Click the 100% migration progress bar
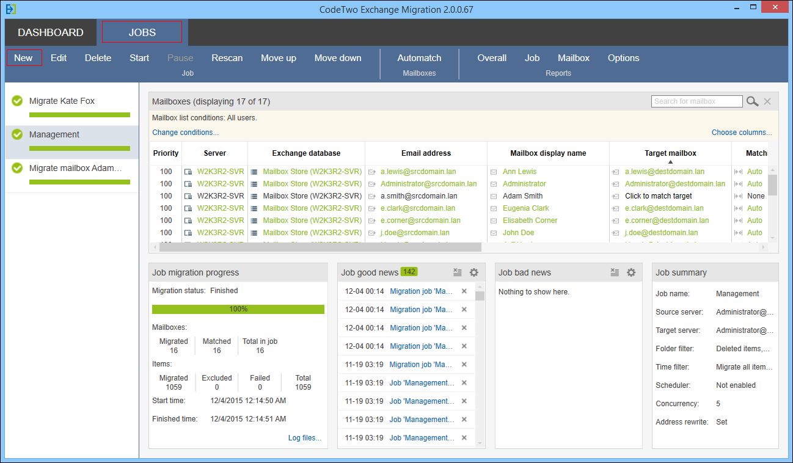 pyautogui.click(x=238, y=309)
